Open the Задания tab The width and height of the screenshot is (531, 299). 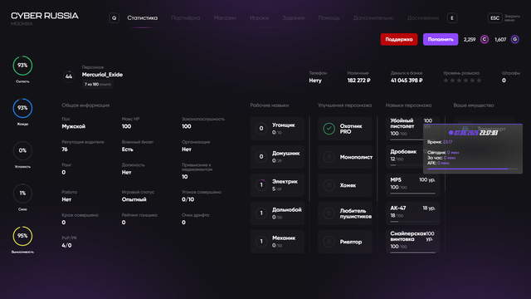(x=293, y=18)
